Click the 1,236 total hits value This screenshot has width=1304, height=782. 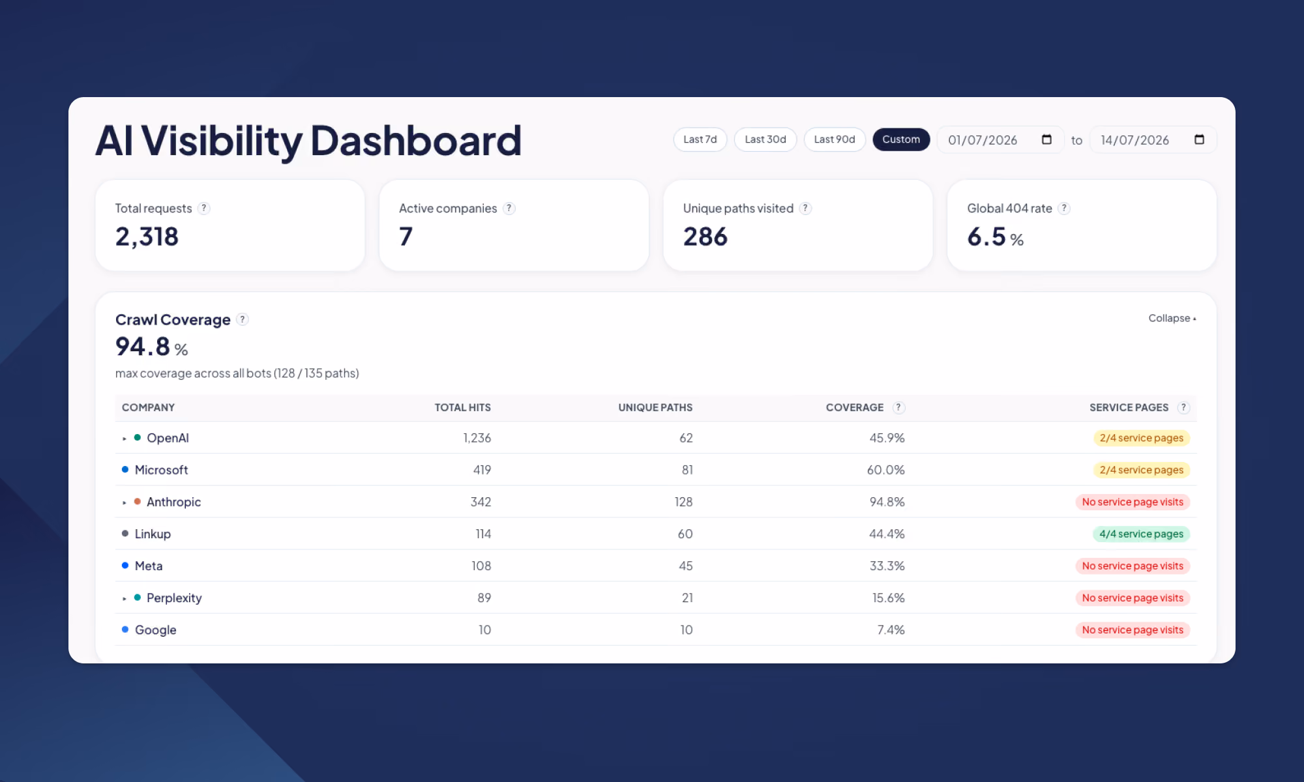pos(477,438)
